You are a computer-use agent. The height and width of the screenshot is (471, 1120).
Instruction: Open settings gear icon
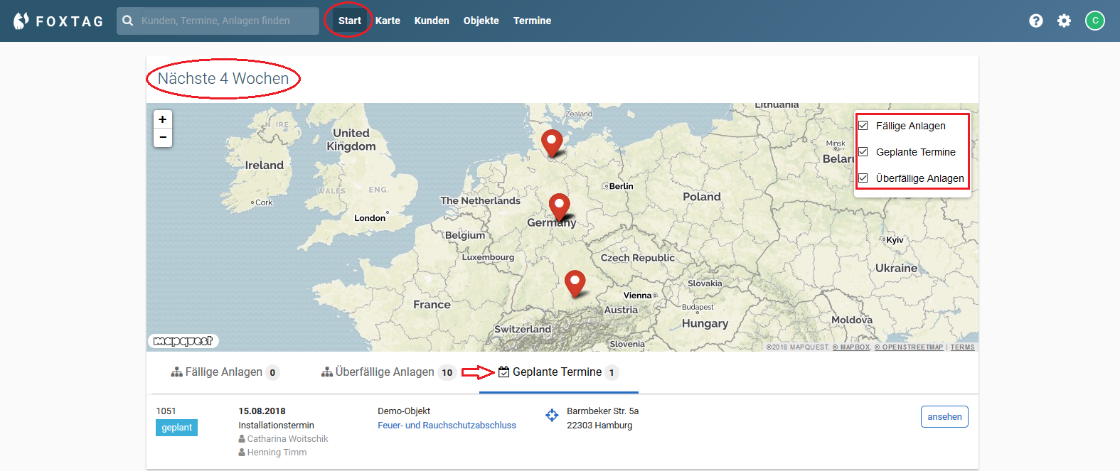pos(1064,21)
